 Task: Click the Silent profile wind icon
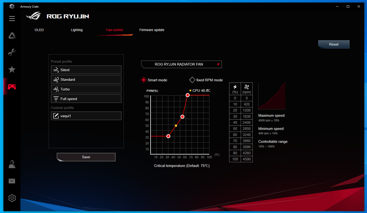click(x=56, y=70)
